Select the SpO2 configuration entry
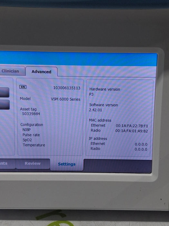The image size is (169, 226). pyautogui.click(x=27, y=140)
